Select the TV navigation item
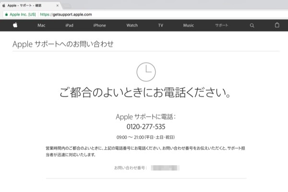288x192 pixels. [x=160, y=25]
